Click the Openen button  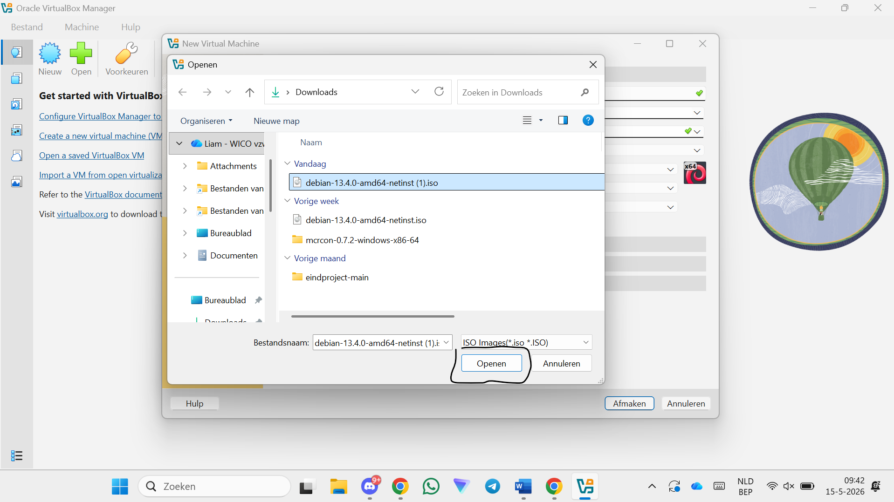point(491,363)
